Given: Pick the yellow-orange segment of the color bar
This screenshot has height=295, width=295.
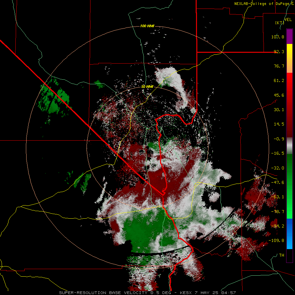Looking at the screenshot, I should pyautogui.click(x=289, y=58).
